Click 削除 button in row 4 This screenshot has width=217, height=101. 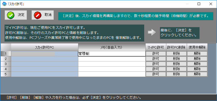(x=176, y=69)
